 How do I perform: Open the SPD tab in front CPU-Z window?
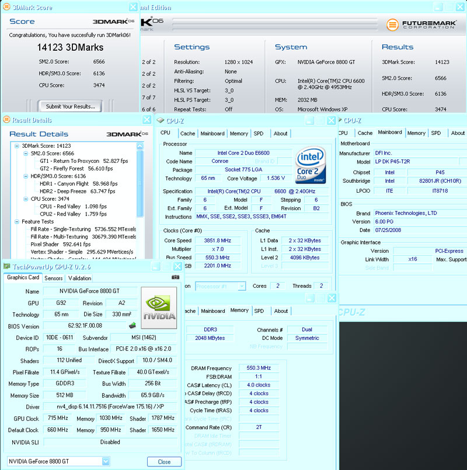click(259, 133)
